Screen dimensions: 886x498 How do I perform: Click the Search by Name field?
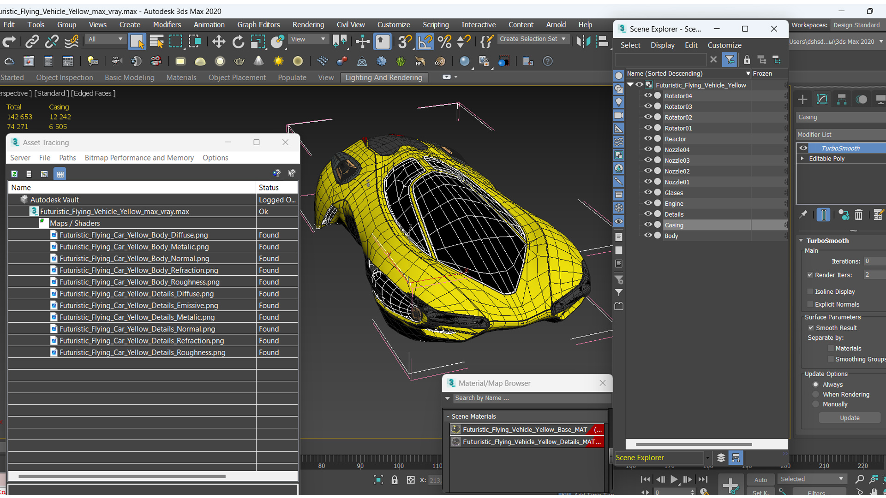tap(532, 398)
